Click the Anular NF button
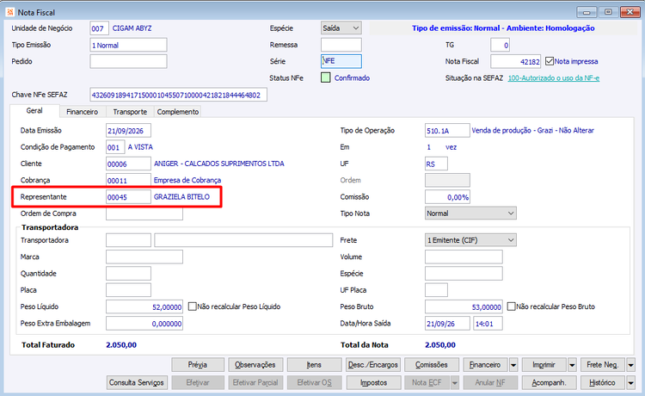The image size is (645, 396). 490,382
